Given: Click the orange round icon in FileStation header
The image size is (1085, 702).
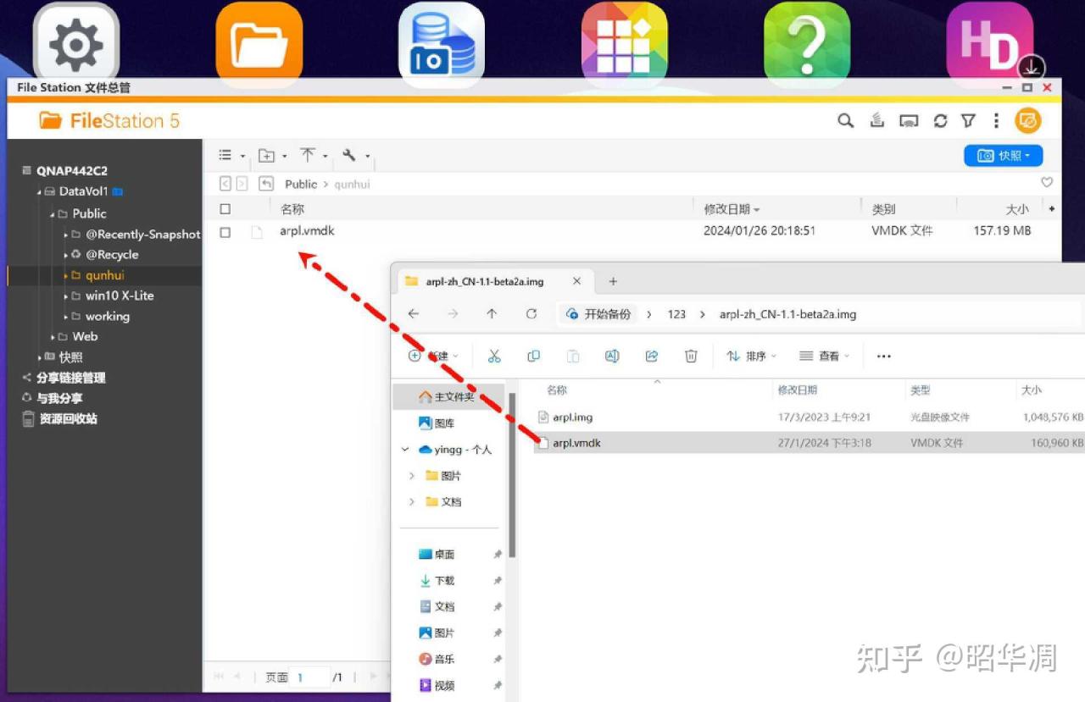Looking at the screenshot, I should tap(1027, 121).
